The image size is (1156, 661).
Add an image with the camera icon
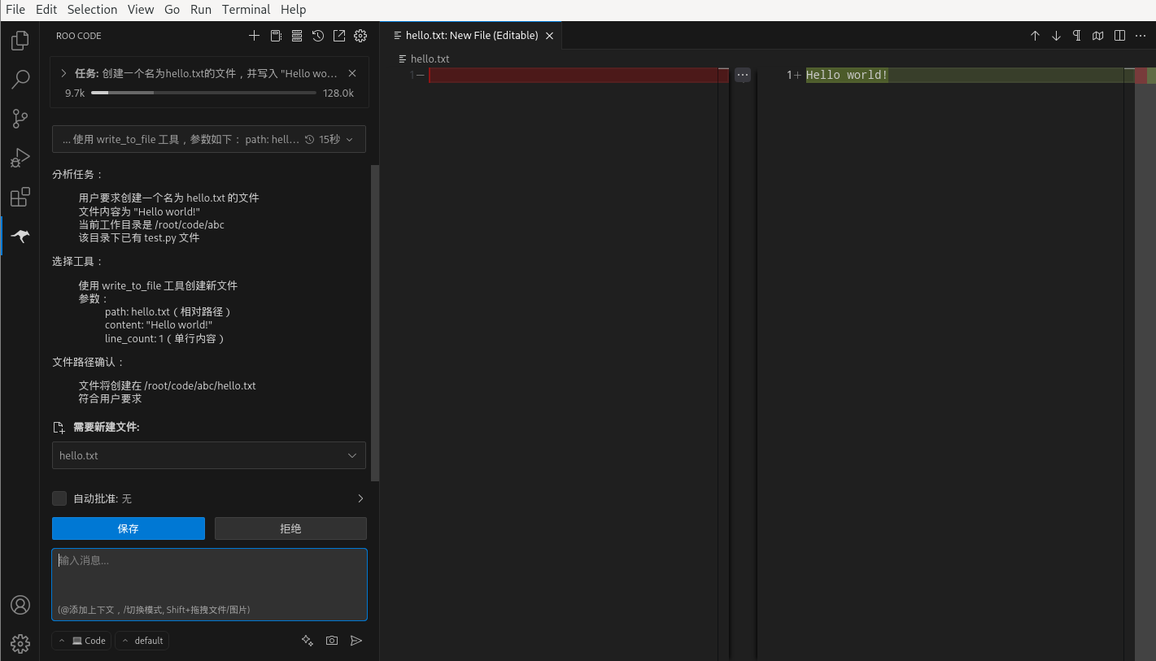point(332,641)
